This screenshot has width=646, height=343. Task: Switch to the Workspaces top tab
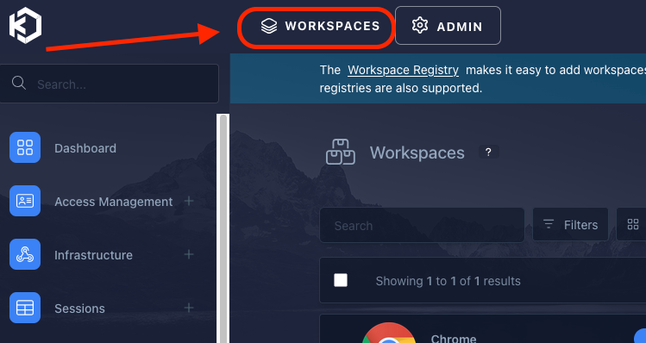(x=317, y=27)
